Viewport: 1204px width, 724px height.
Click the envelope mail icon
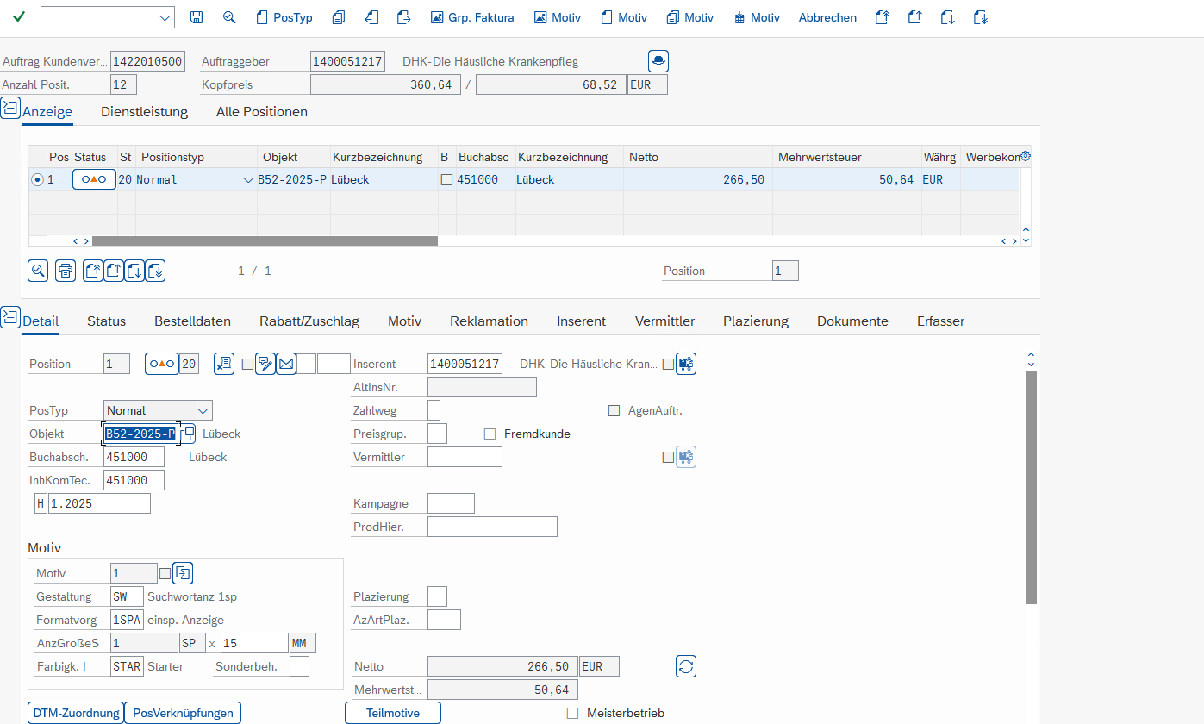point(286,364)
